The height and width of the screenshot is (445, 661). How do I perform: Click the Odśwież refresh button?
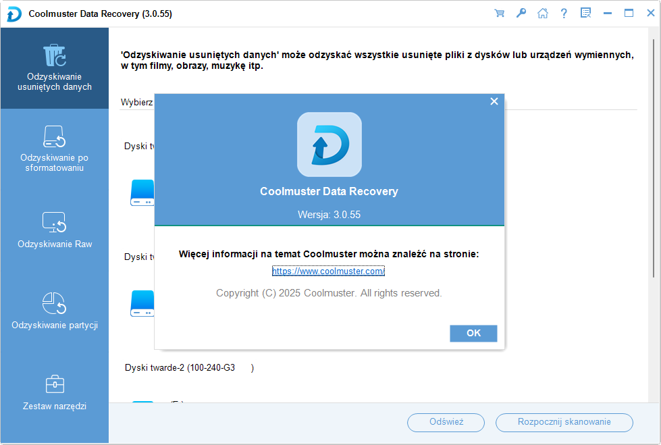(446, 422)
